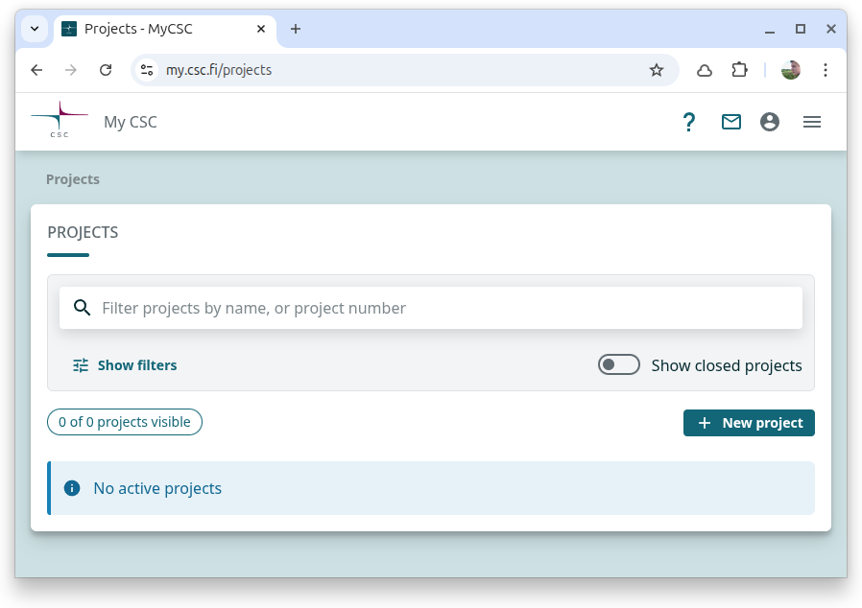This screenshot has height=608, width=862.
Task: Open a new browser tab
Action: [x=296, y=29]
